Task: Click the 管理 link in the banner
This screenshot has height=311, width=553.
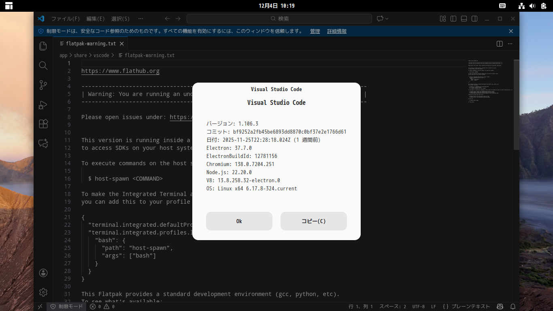Action: point(315,31)
